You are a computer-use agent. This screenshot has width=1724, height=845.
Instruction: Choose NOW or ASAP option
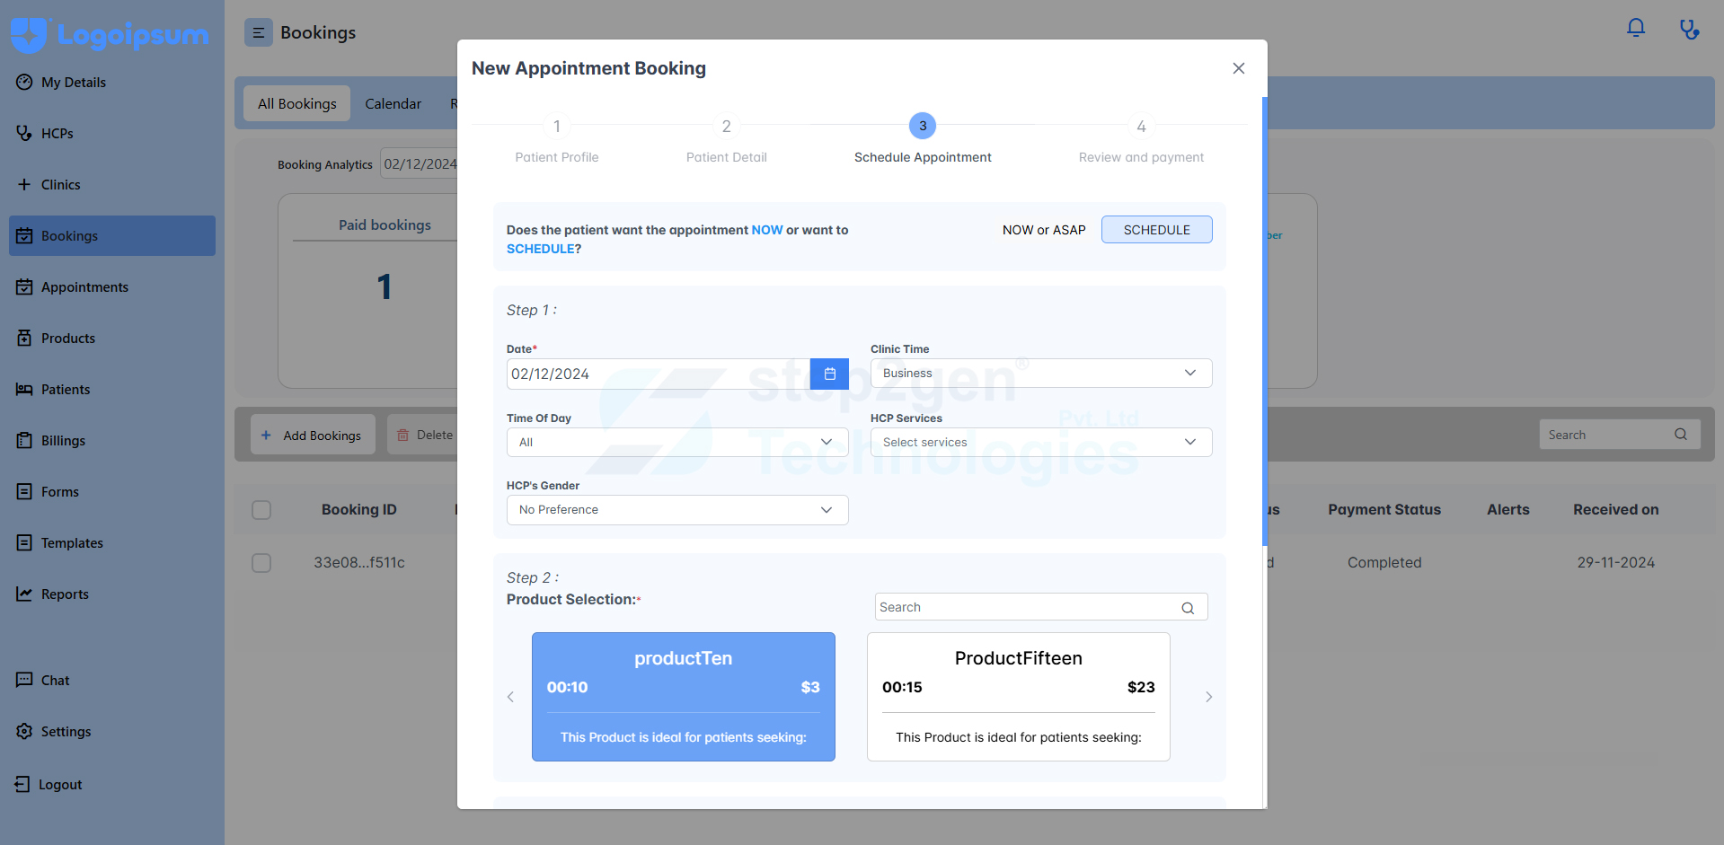tap(1044, 230)
